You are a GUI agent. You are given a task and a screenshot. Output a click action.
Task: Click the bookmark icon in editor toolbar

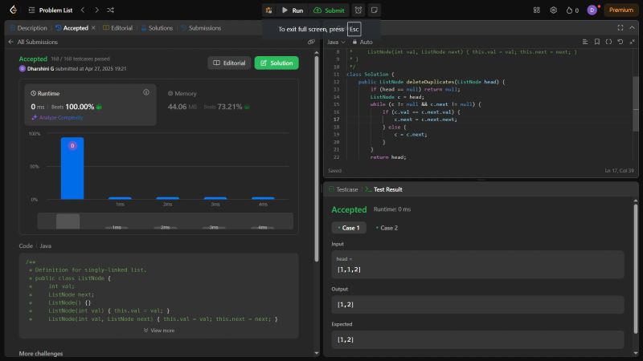point(597,42)
